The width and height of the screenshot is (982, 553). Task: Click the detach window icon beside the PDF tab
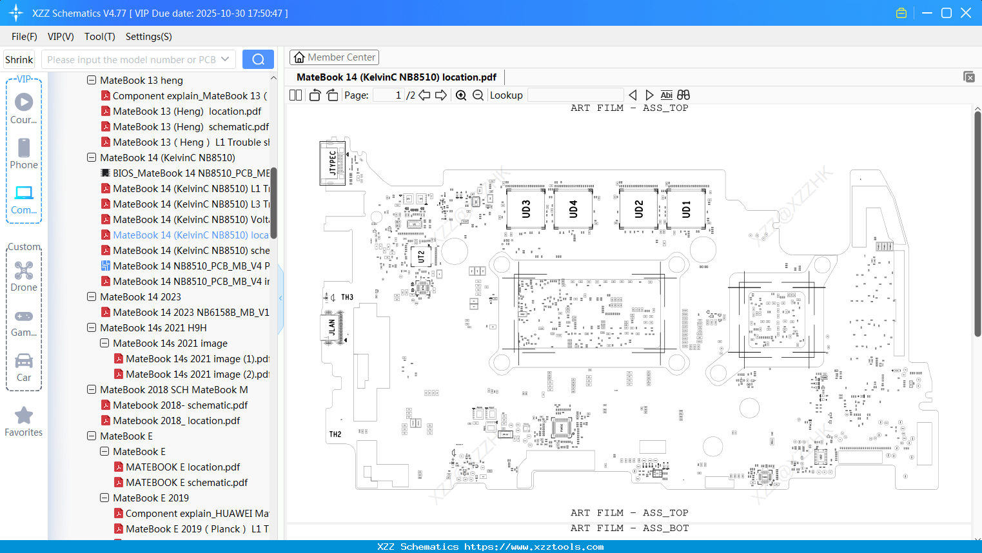tap(969, 77)
